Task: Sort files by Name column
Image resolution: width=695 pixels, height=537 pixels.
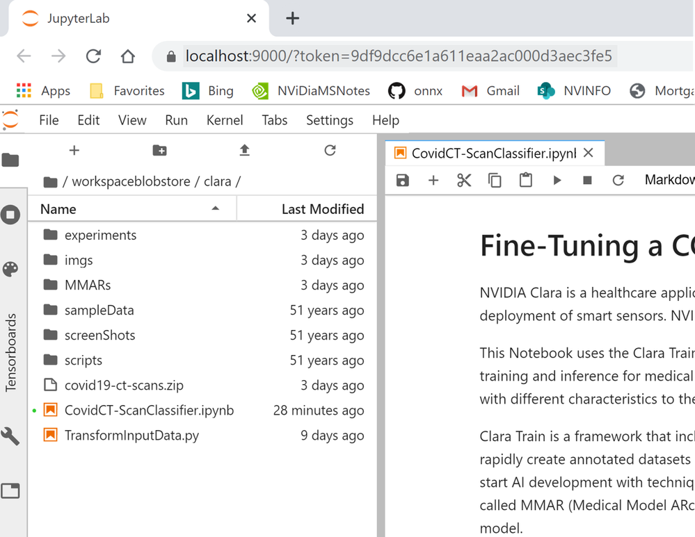Action: [x=131, y=209]
